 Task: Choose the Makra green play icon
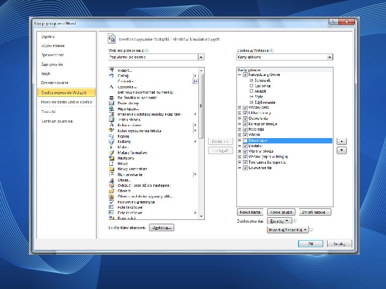coord(112,147)
